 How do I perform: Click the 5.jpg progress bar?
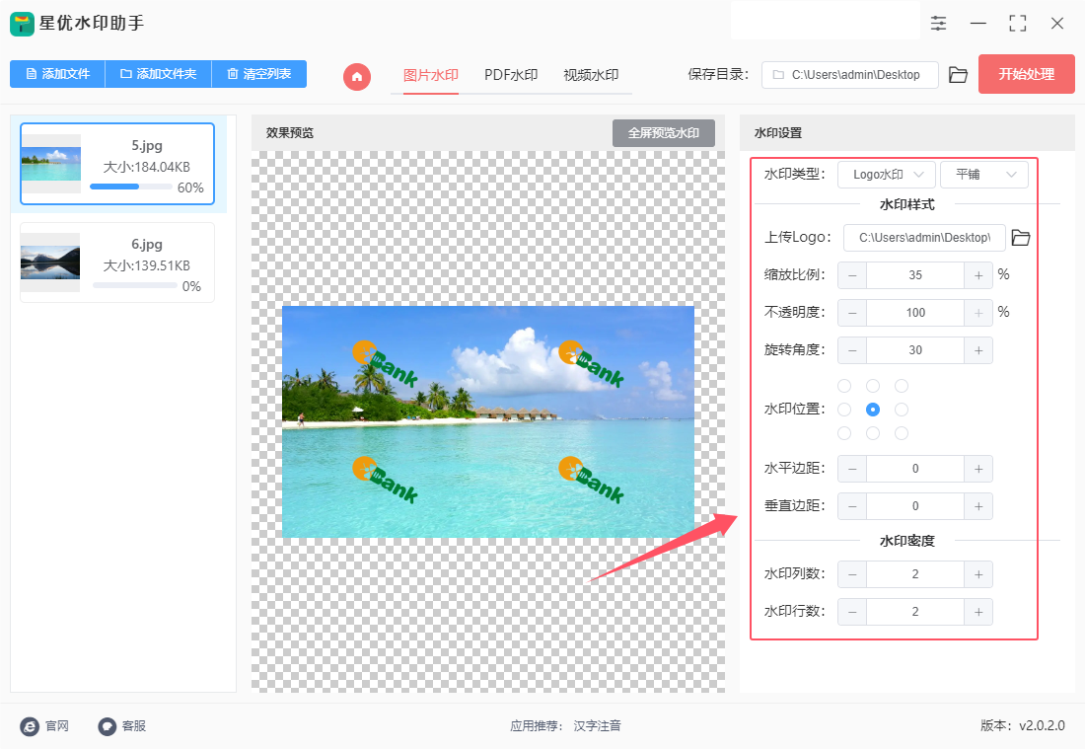click(x=131, y=187)
